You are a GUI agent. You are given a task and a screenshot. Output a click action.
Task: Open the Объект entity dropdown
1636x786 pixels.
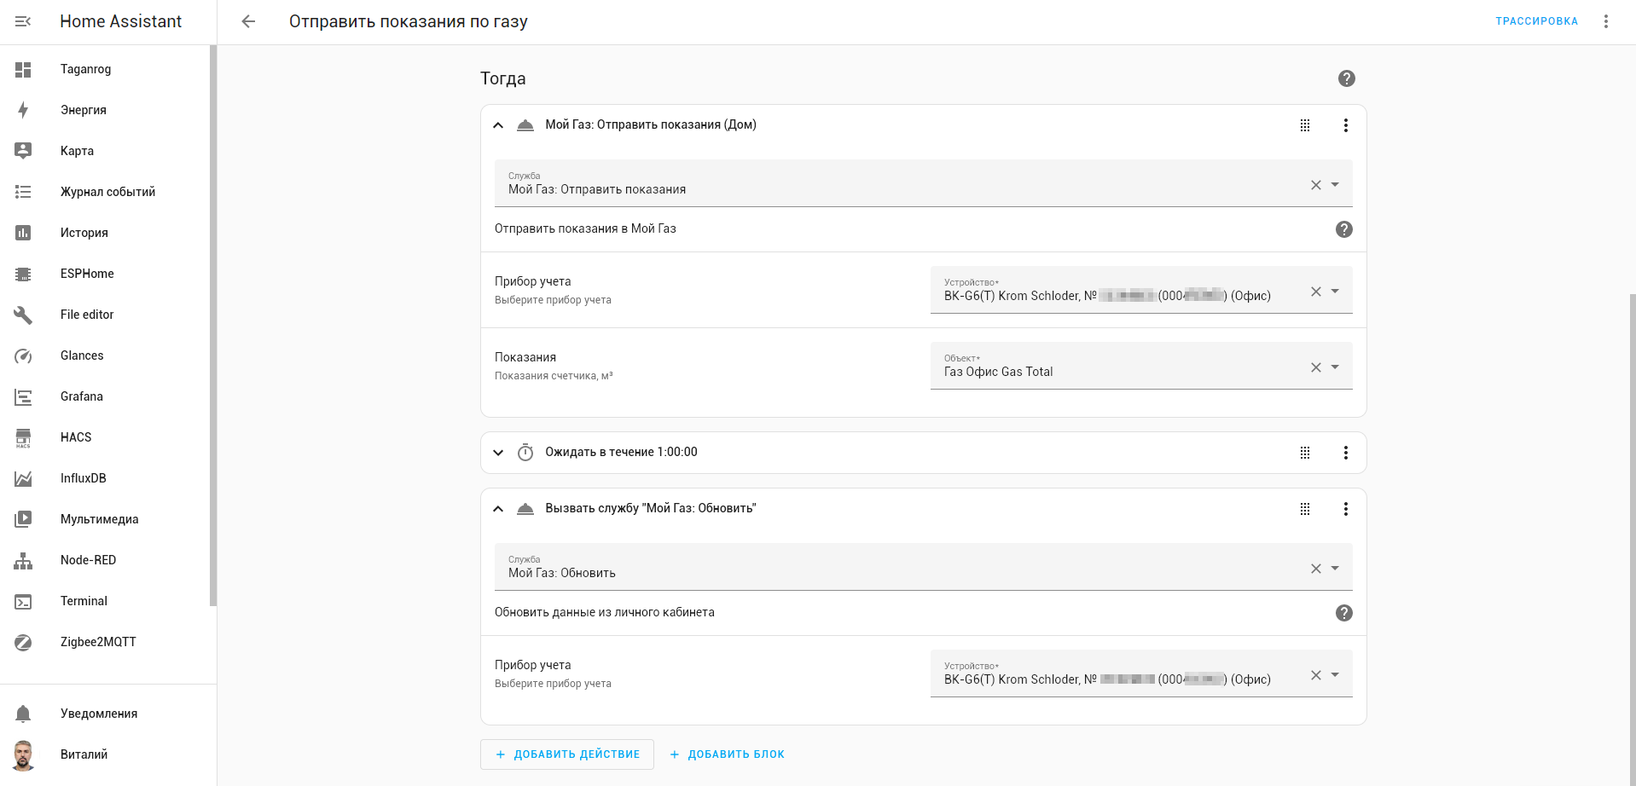1335,367
